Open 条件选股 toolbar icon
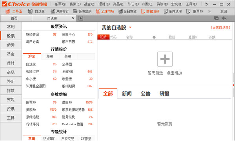Screen dimensions: 235x146 (x=173, y=11)
